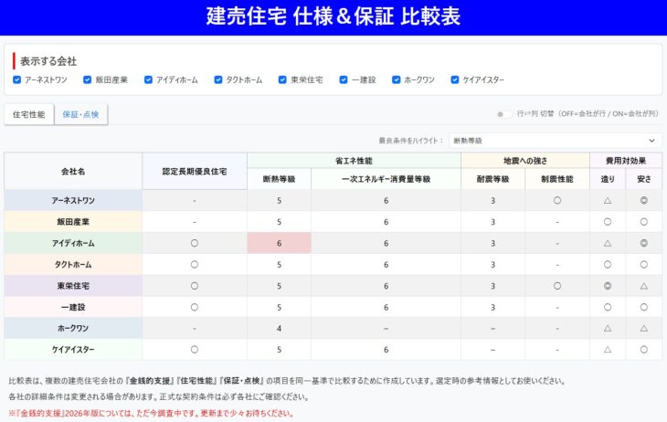Hide アイディホーム using its checkbox
Screen dimensions: 667x422
147,79
